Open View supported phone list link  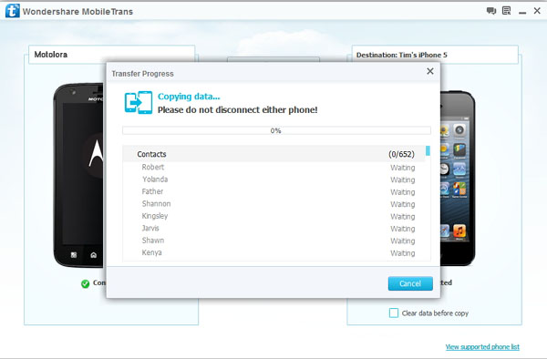[x=482, y=346]
